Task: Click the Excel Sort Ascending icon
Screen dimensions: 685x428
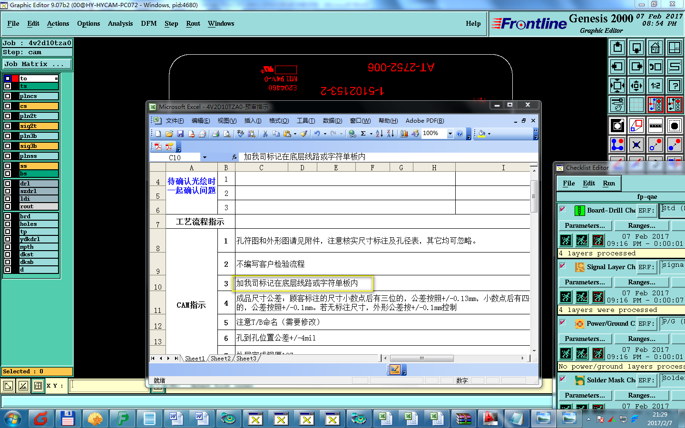Action: click(379, 134)
